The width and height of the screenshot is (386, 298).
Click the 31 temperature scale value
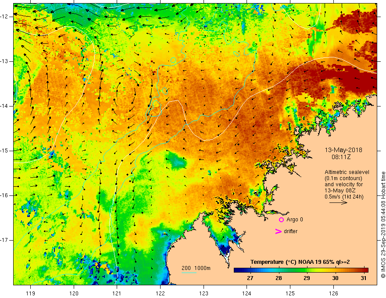364,278
